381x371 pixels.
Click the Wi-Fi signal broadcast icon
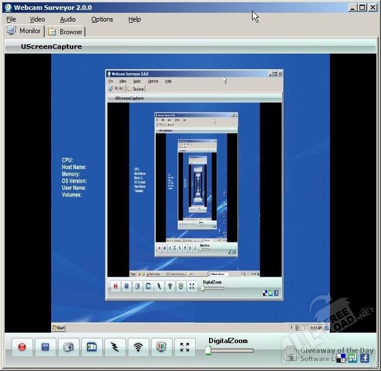pos(138,347)
